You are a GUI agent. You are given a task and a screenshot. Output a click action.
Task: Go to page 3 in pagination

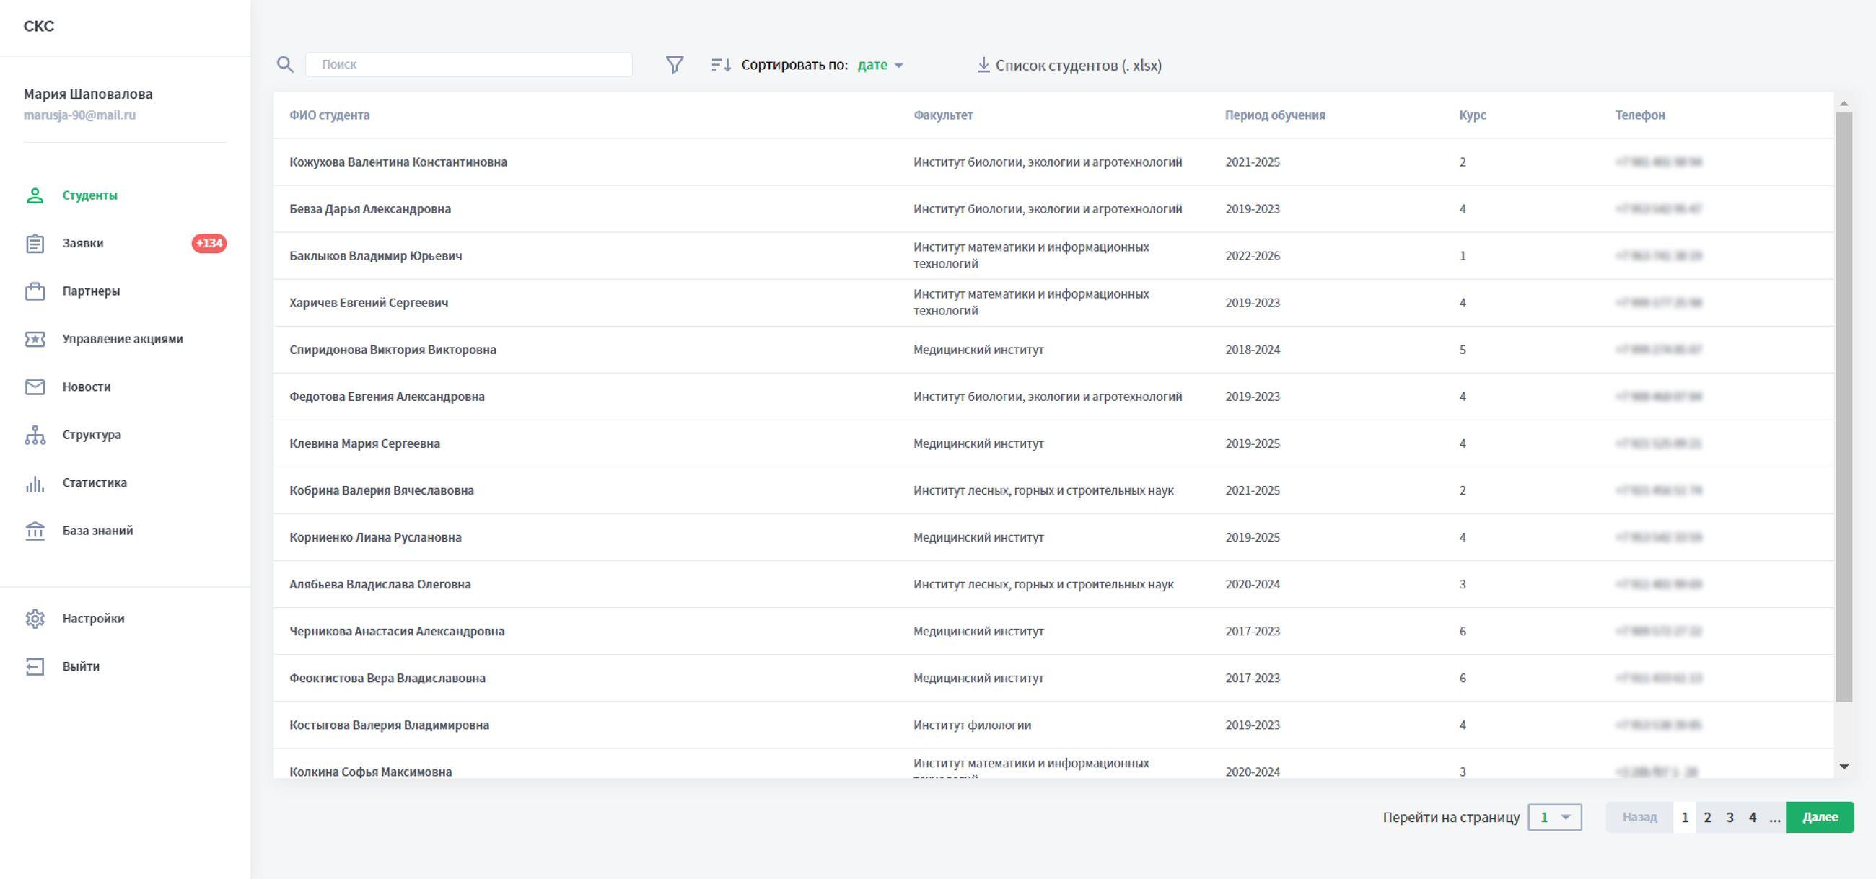1730,817
